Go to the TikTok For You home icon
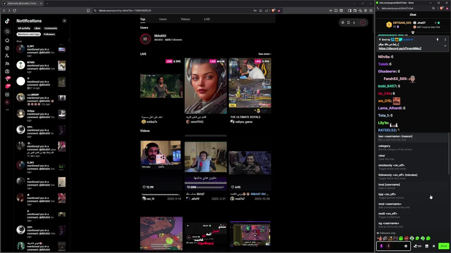 7,40
